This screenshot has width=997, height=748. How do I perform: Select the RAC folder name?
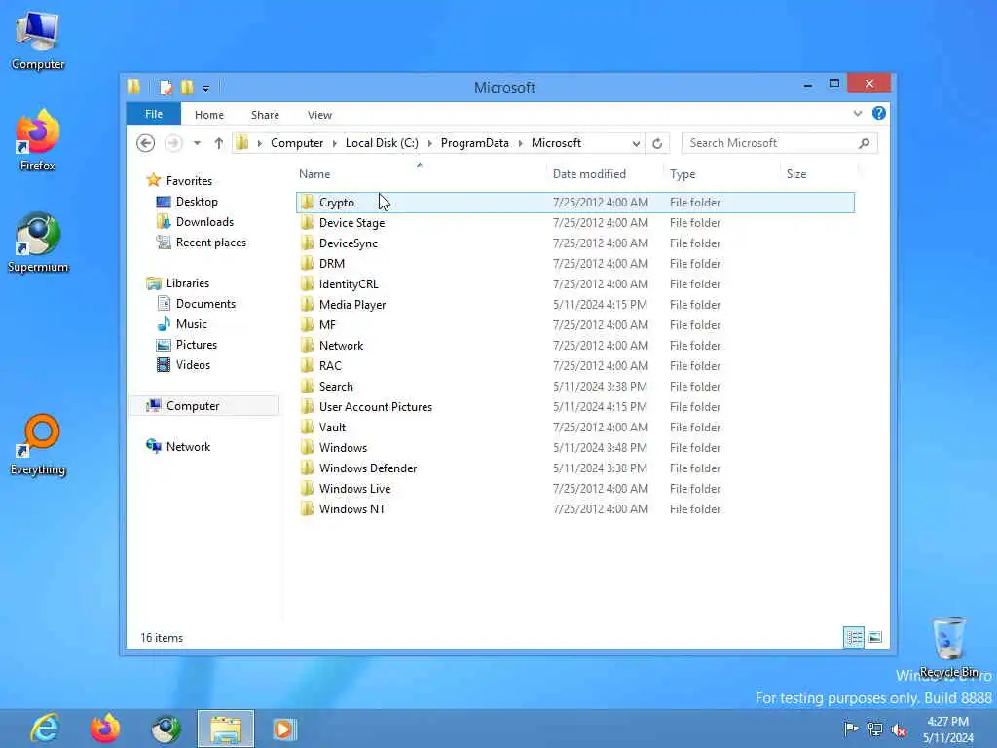[330, 366]
